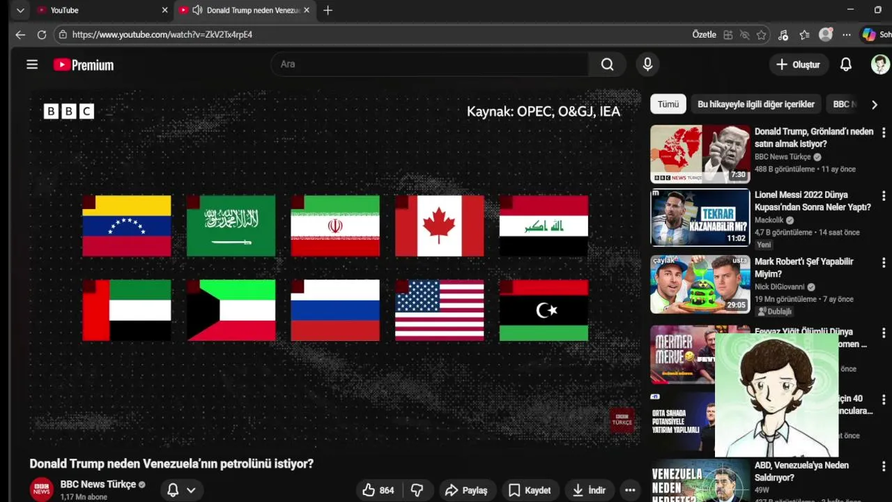
Task: Start voice search with microphone
Action: coord(647,64)
